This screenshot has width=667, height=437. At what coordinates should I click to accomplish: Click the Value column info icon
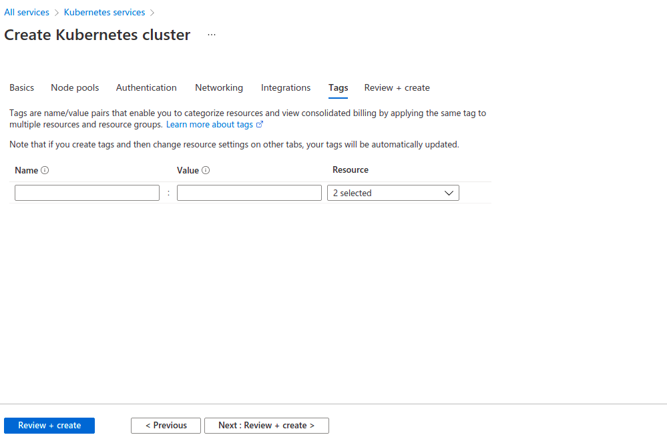(206, 171)
